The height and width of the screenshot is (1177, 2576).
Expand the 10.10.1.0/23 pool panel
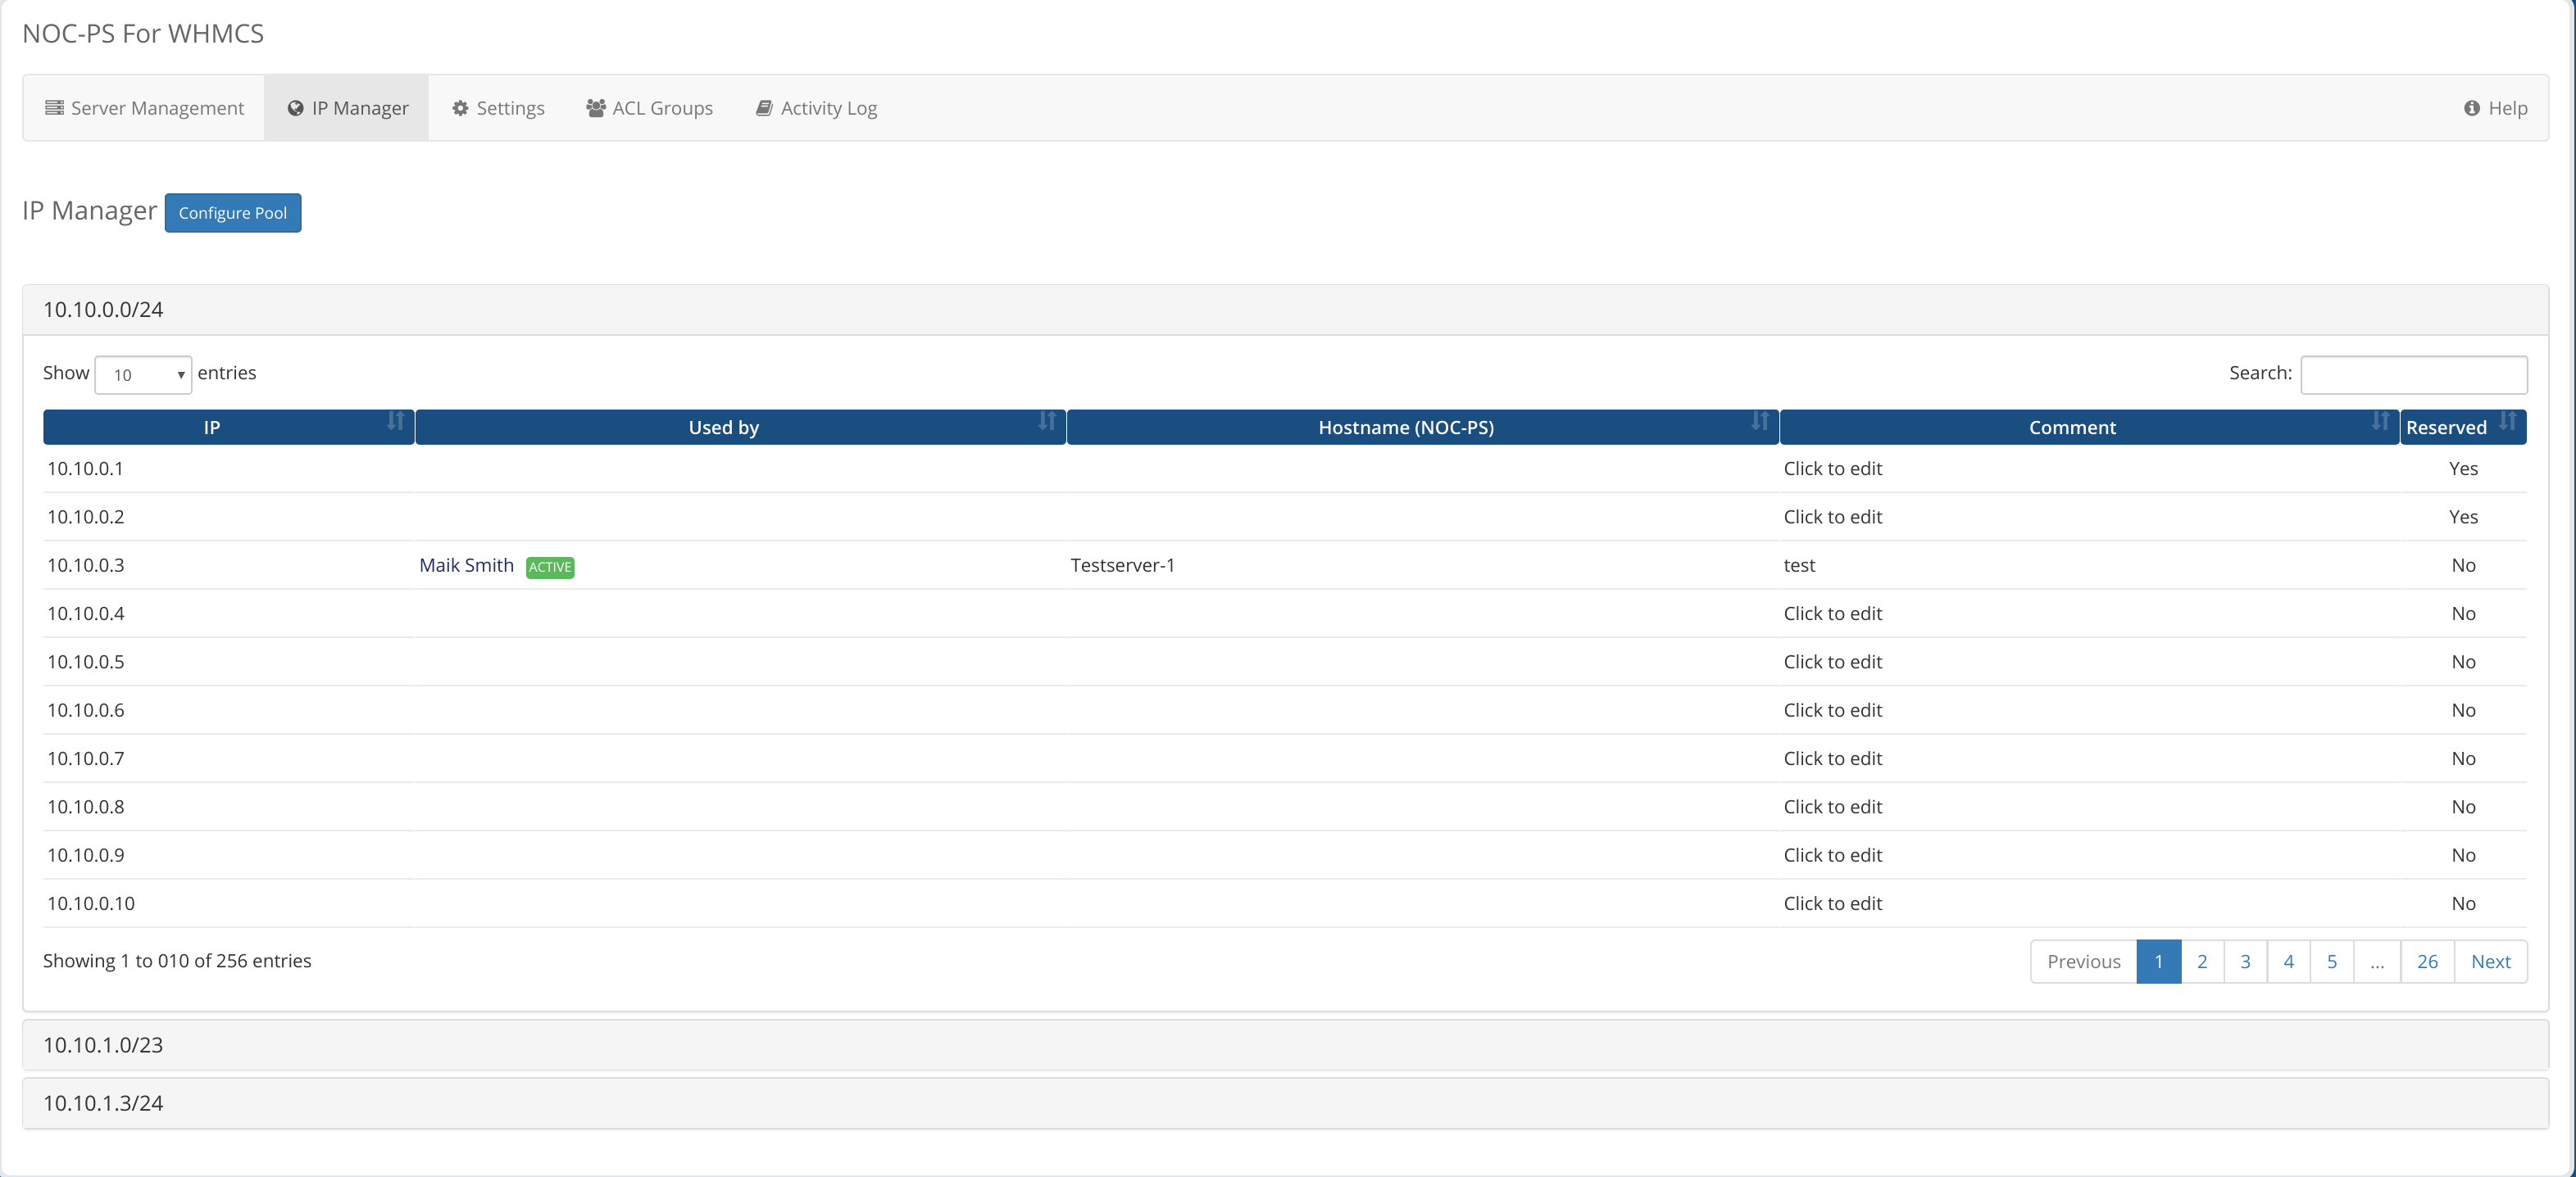101,1045
